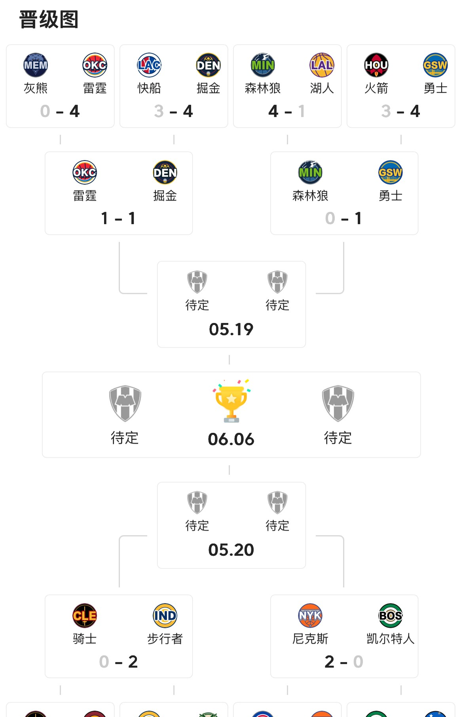Viewport: 463px width, 717px height.
Task: Open the 森林狼 vs 湖人 4-1 series score
Action: pyautogui.click(x=287, y=111)
